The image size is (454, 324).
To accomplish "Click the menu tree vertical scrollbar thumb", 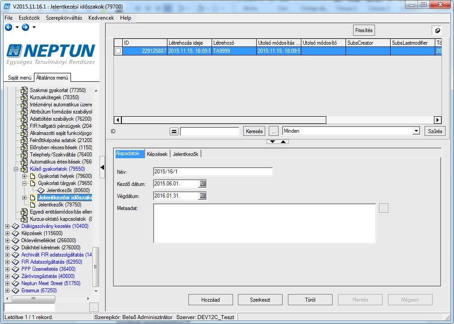I will [96, 267].
